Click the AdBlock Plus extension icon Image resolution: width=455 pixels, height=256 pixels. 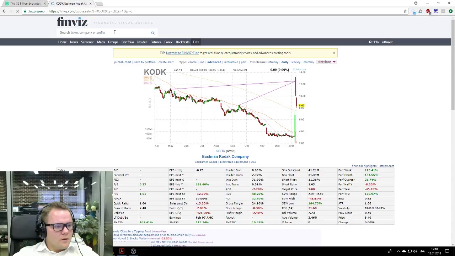428,11
